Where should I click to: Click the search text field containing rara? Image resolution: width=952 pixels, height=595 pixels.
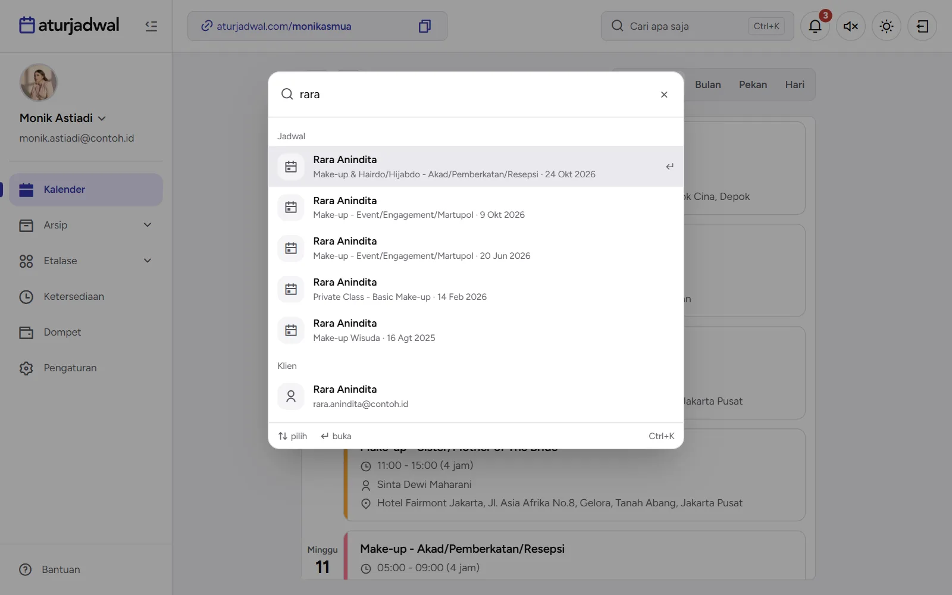click(x=475, y=95)
